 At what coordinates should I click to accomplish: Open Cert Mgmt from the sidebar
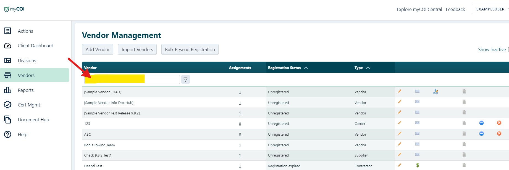click(29, 105)
